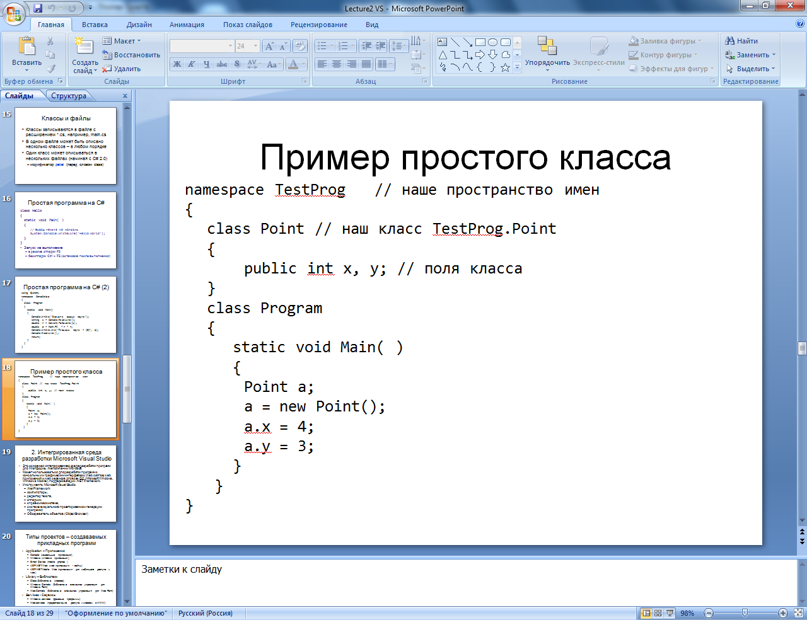Justify the paragraph text
807x620 pixels.
point(366,64)
